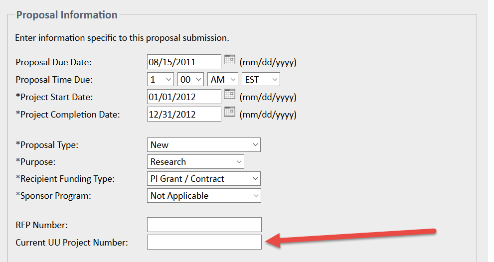Click the Proposal Due Date text field

click(x=184, y=62)
